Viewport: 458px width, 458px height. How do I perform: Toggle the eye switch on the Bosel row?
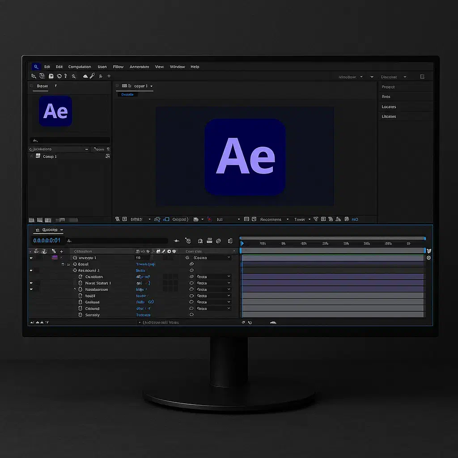click(x=191, y=264)
